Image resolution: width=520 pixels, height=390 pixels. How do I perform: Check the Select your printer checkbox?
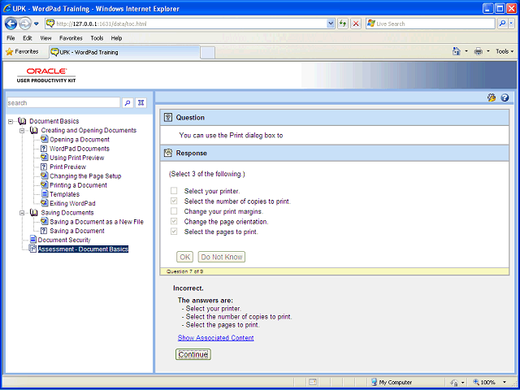(x=174, y=191)
